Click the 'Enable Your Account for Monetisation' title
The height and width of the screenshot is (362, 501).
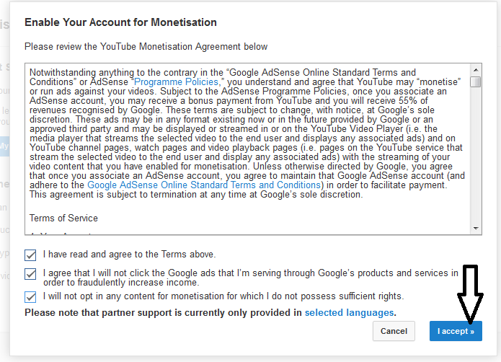(121, 22)
